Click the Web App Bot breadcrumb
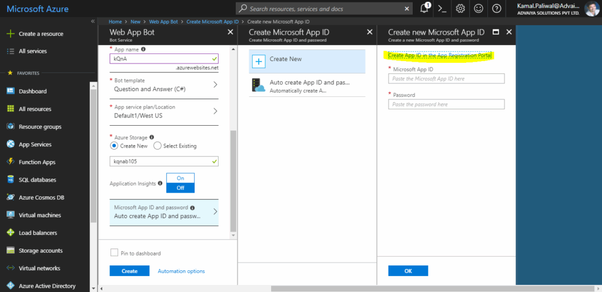 point(163,22)
